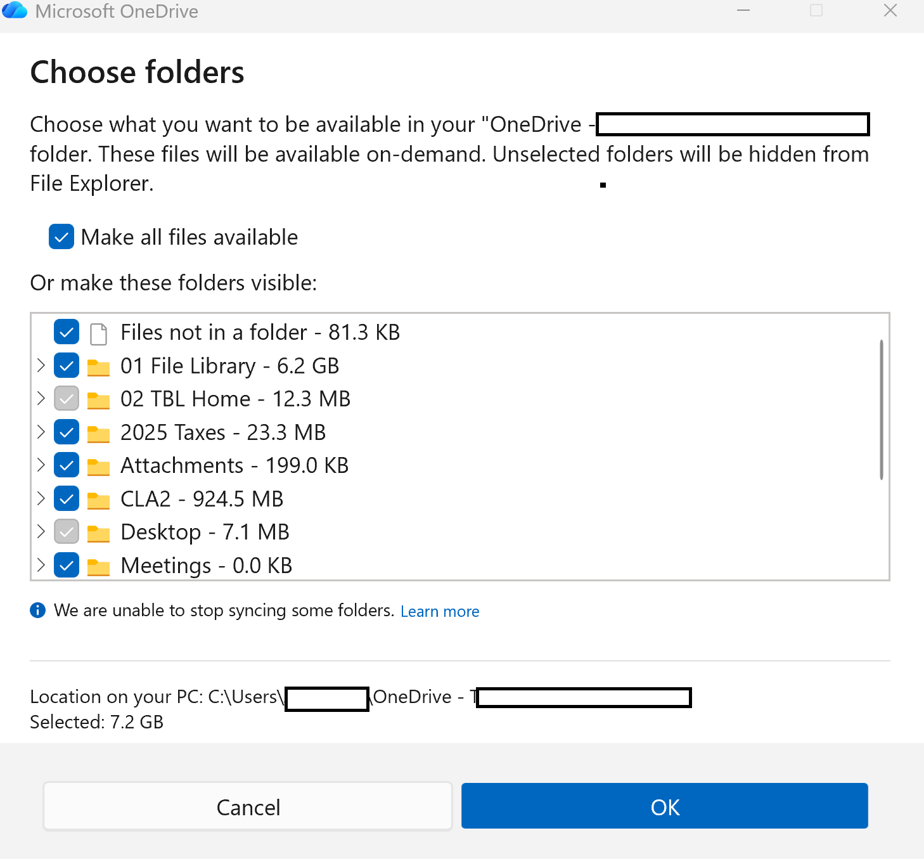Uncheck the 01 File Library checkbox
The image size is (924, 859).
tap(67, 365)
